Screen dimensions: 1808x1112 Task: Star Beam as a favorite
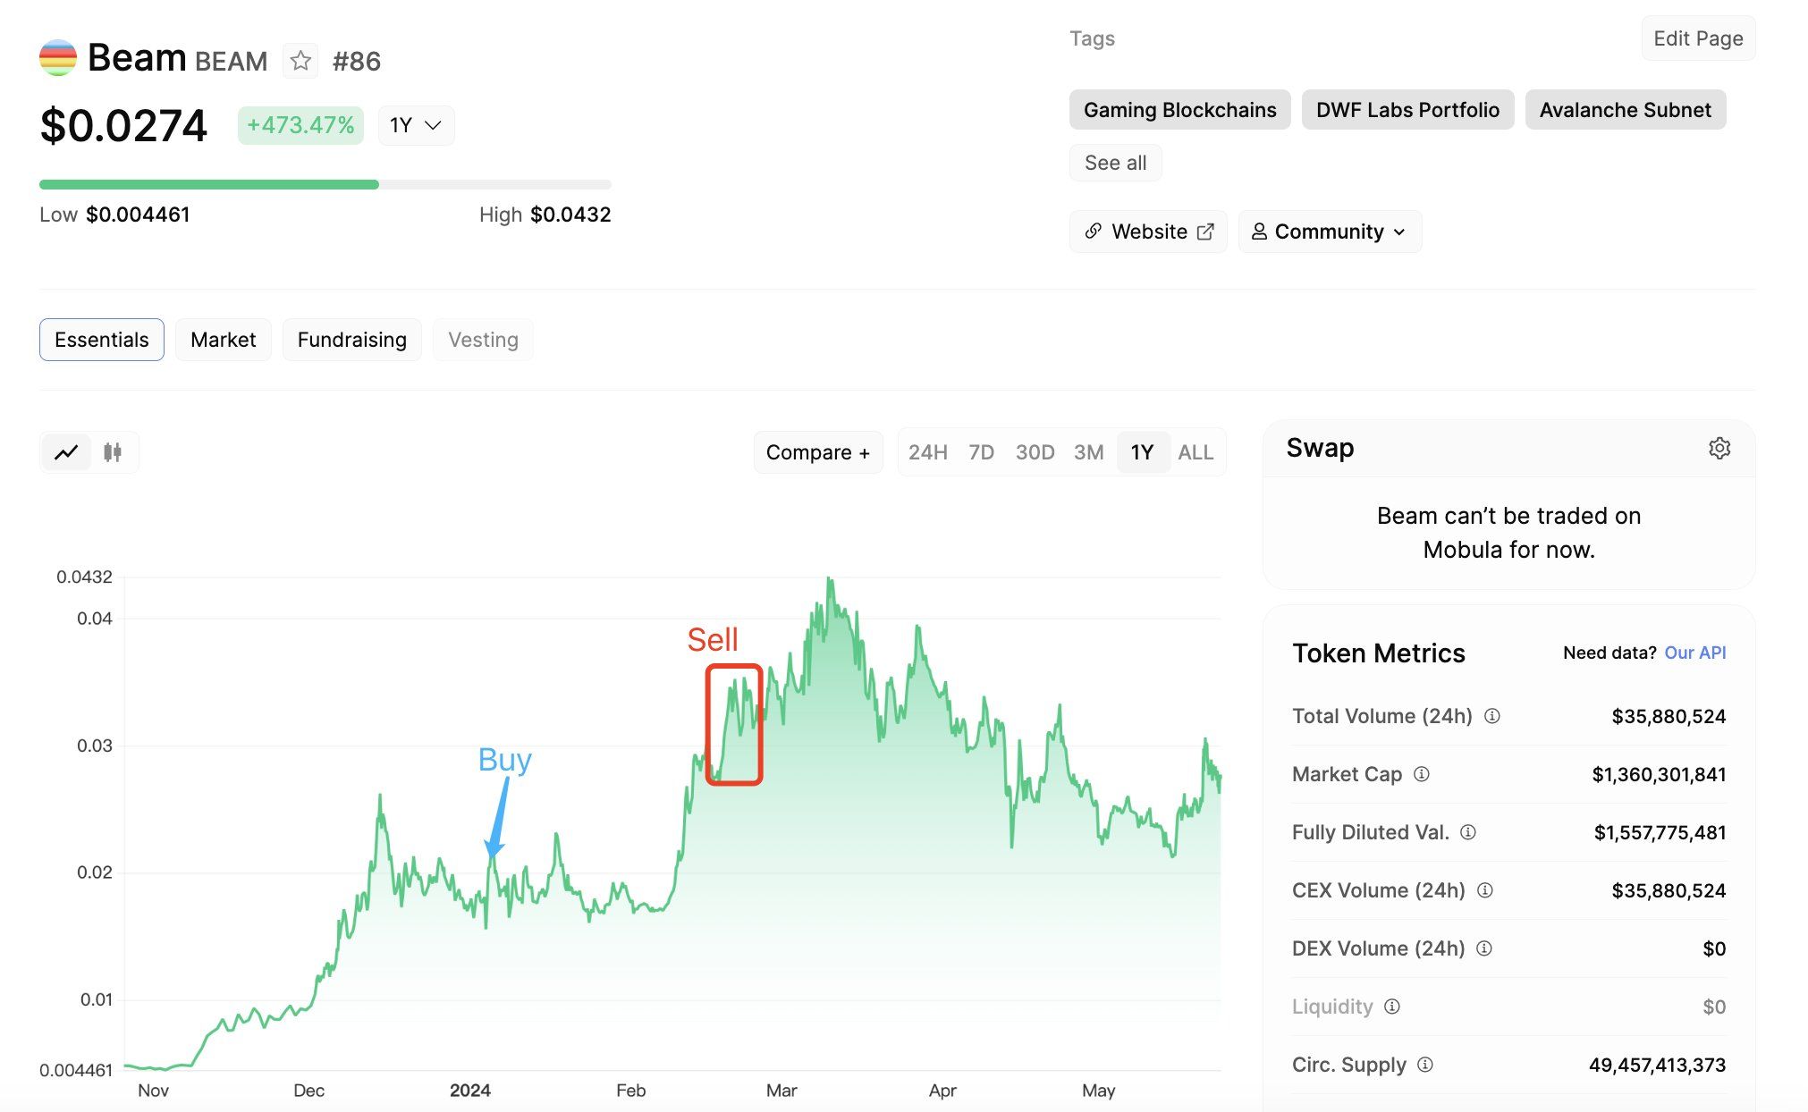[x=300, y=61]
